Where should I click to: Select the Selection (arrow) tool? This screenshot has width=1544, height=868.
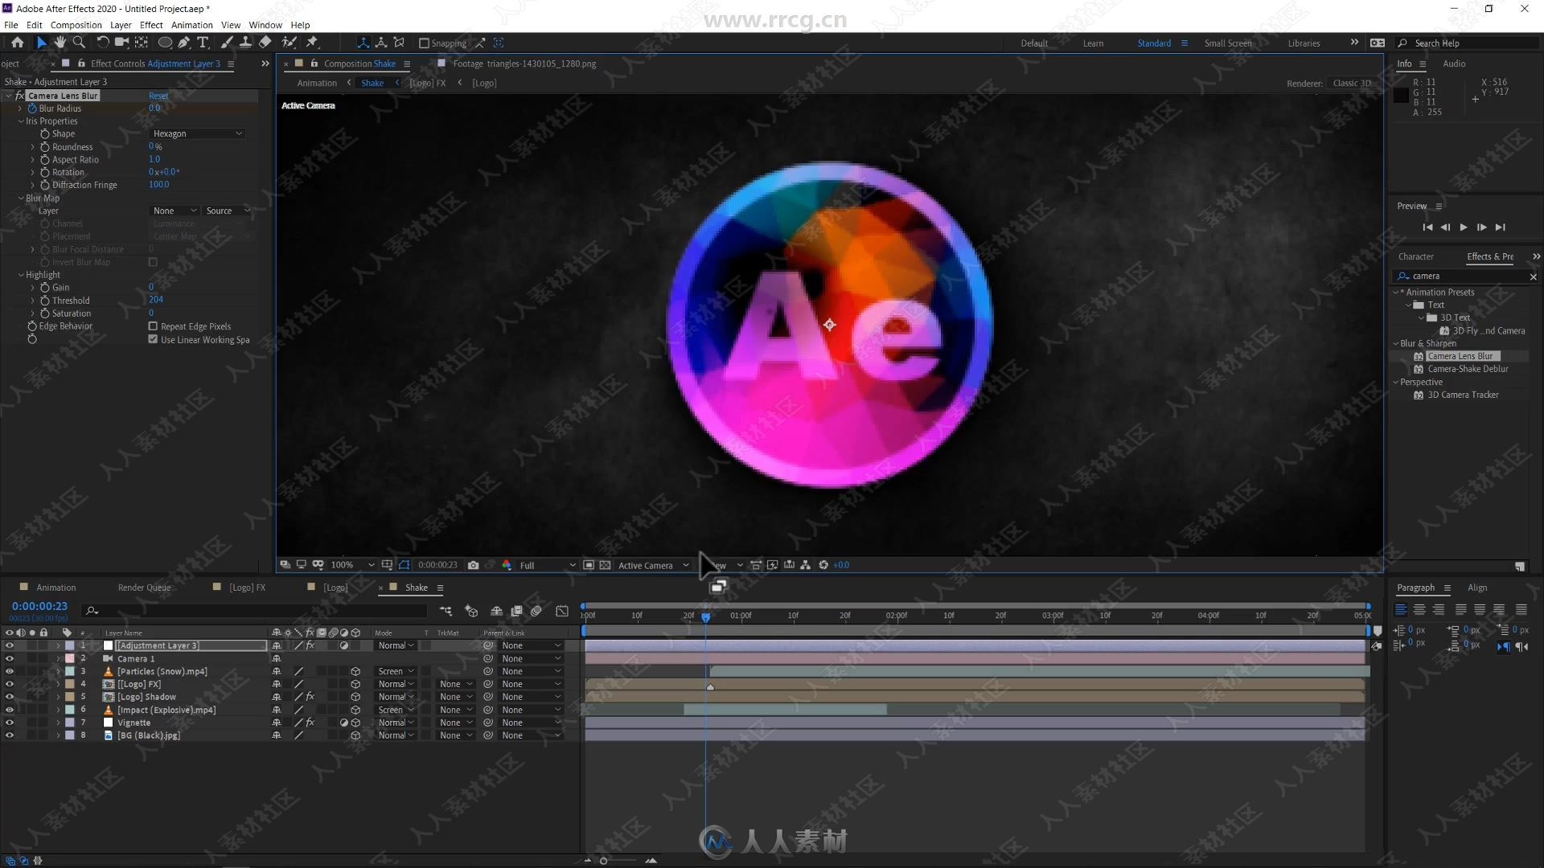click(41, 43)
